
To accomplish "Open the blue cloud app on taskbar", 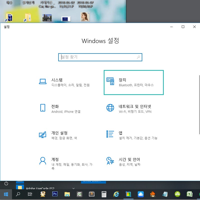I will click(141, 194).
